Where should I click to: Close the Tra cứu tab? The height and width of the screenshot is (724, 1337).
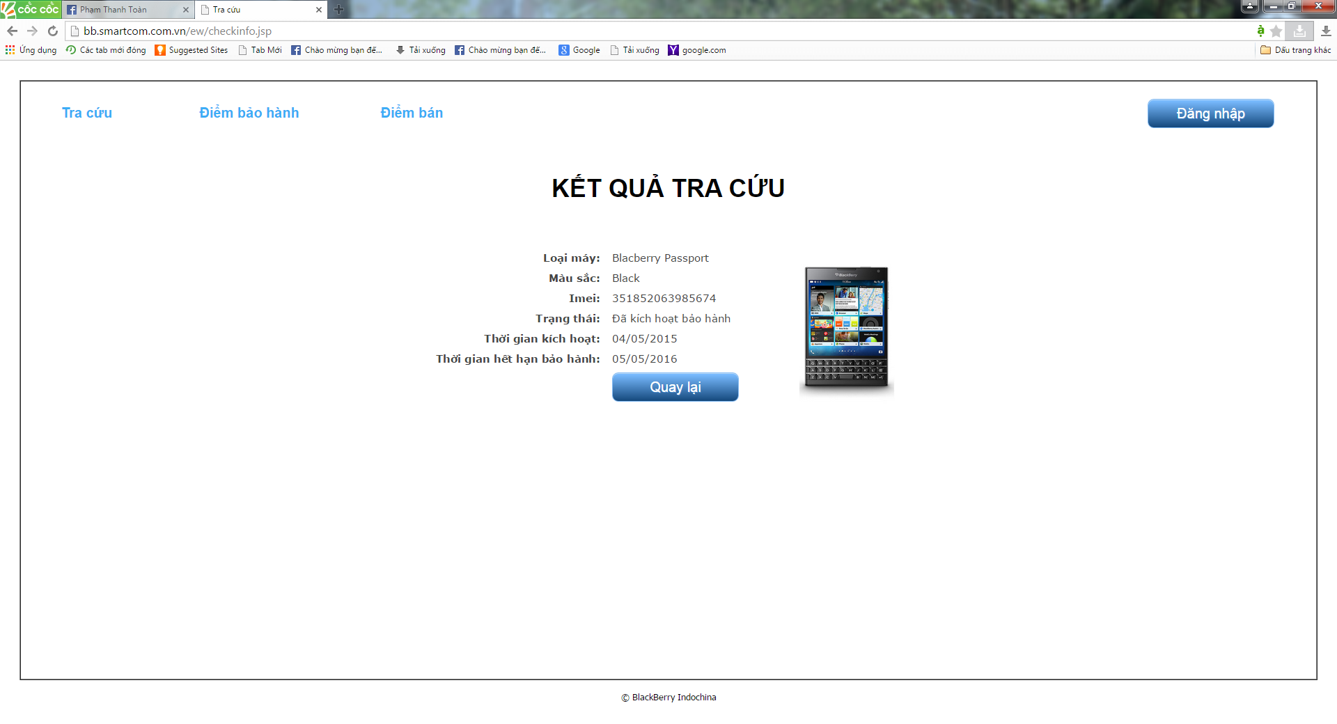tap(319, 10)
